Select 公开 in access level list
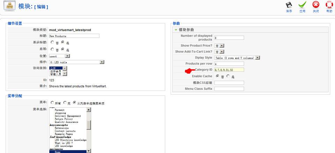 click(56, 68)
